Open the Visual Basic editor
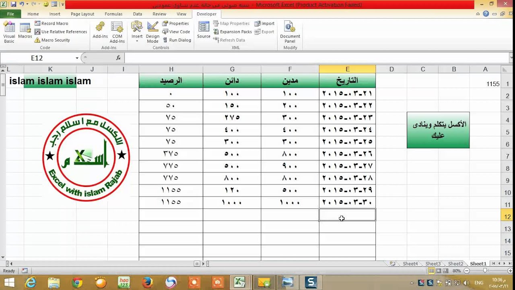This screenshot has width=515, height=290. 9,33
